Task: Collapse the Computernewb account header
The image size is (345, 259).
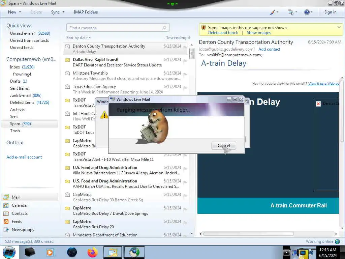Action: [x=31, y=59]
